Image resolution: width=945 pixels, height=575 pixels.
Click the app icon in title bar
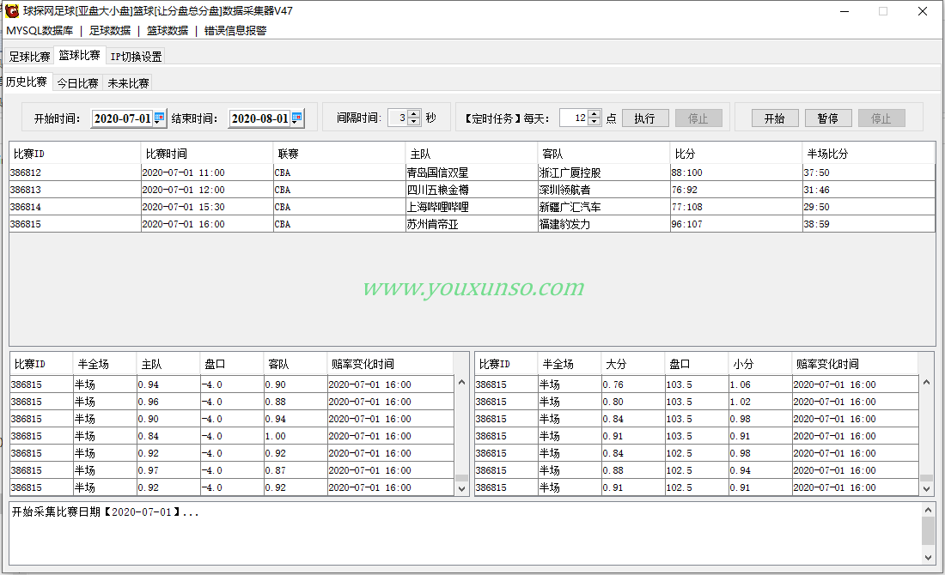[x=11, y=11]
